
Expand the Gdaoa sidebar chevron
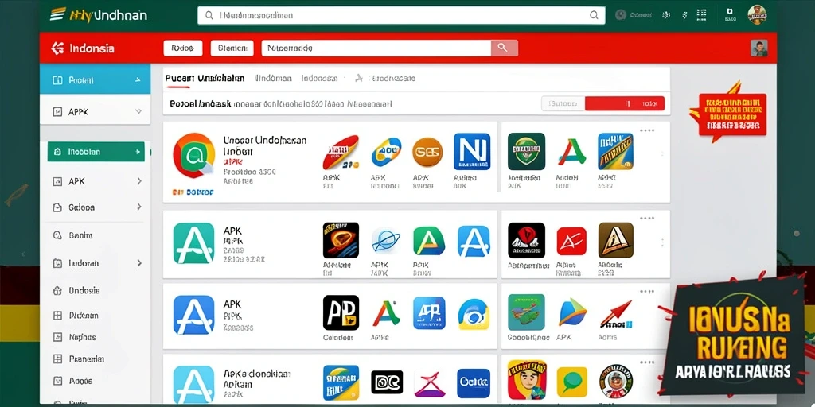coord(138,207)
